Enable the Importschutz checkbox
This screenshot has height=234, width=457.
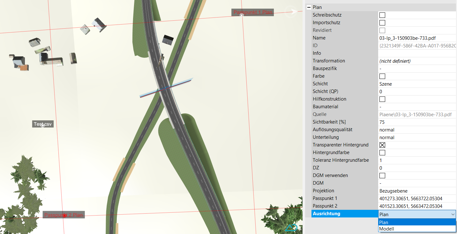click(x=382, y=23)
